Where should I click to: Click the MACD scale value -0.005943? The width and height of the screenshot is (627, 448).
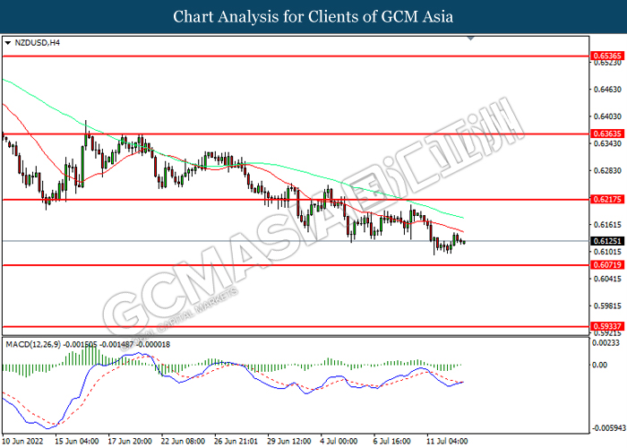point(608,428)
